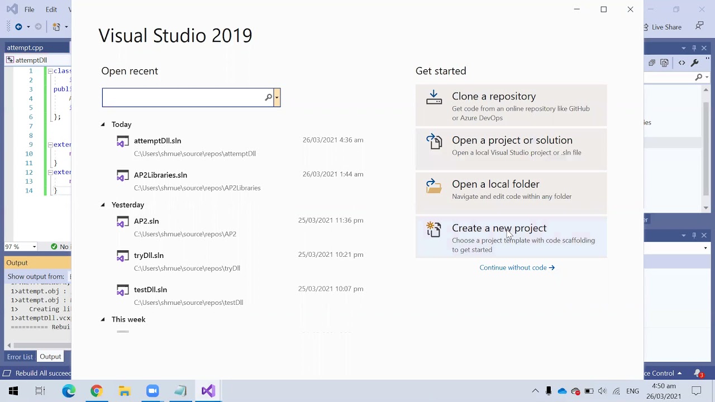The image size is (715, 402).
Task: Click the Open a project or solution button
Action: 511,149
